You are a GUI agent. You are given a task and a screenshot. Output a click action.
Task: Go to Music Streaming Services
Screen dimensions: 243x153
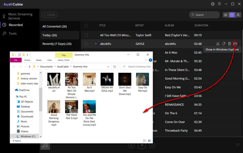[20, 16]
